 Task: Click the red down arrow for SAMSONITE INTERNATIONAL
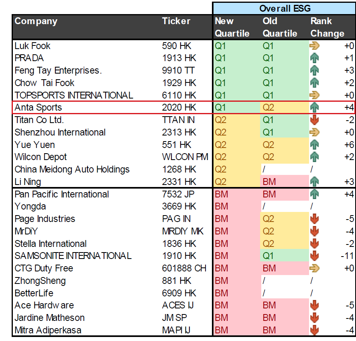pos(314,256)
